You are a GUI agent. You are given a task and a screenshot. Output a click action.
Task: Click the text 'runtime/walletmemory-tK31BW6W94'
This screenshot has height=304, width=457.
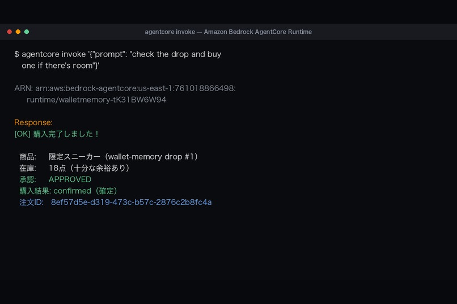(x=96, y=100)
